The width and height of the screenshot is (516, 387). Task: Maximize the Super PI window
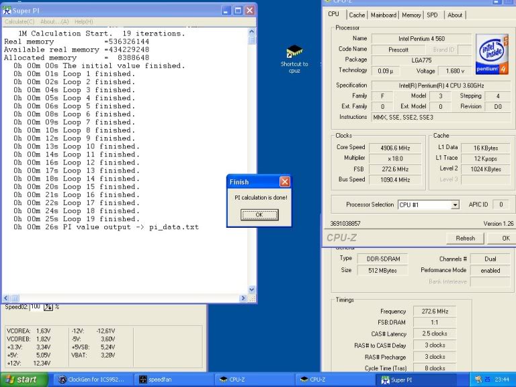(x=238, y=11)
